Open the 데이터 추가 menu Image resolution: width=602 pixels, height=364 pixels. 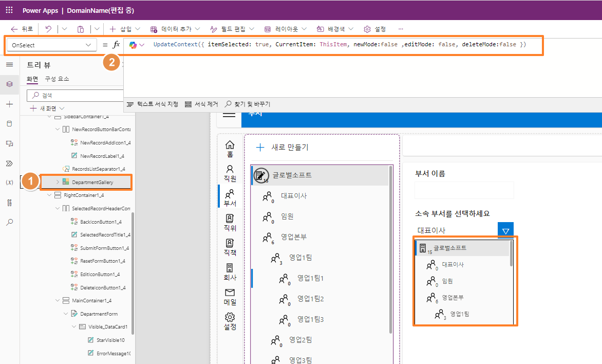(x=175, y=29)
